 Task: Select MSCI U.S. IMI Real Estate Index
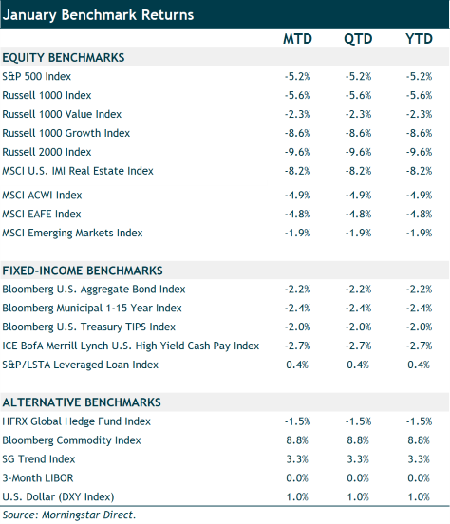click(78, 171)
